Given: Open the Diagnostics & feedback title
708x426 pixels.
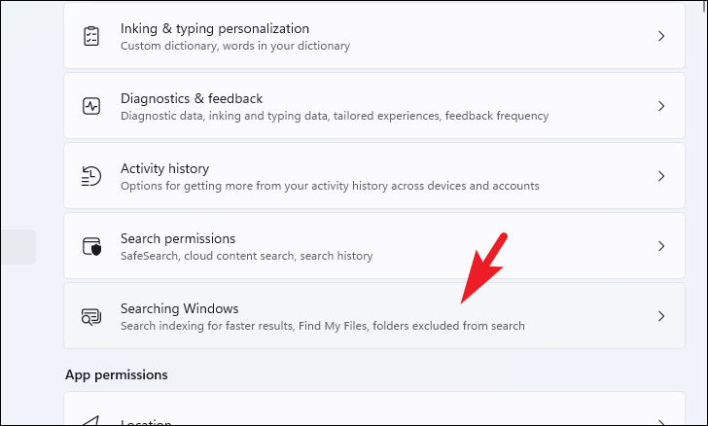Looking at the screenshot, I should pos(192,98).
